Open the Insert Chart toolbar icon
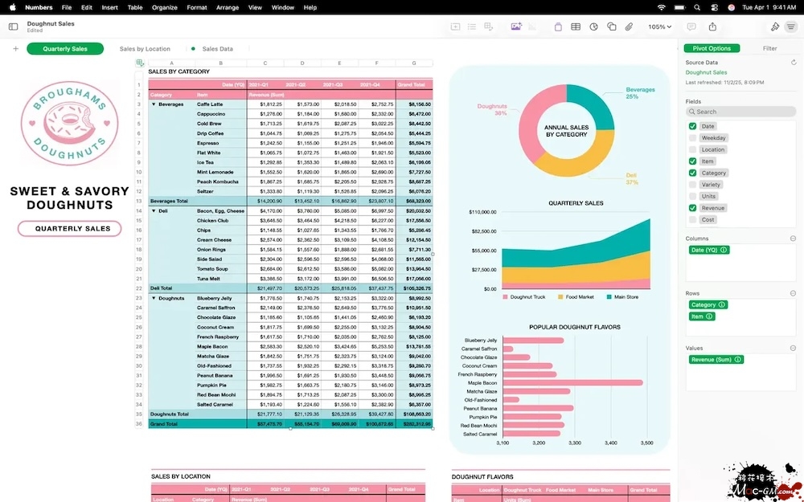The height and width of the screenshot is (502, 804). point(593,27)
